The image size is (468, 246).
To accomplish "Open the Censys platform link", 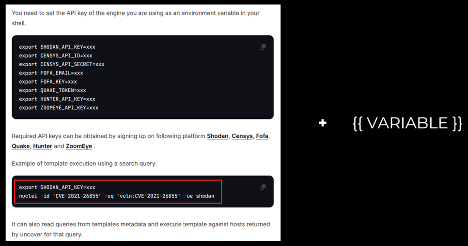I will (242, 136).
